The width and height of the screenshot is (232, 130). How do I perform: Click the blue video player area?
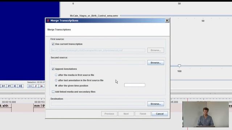coord(30,41)
